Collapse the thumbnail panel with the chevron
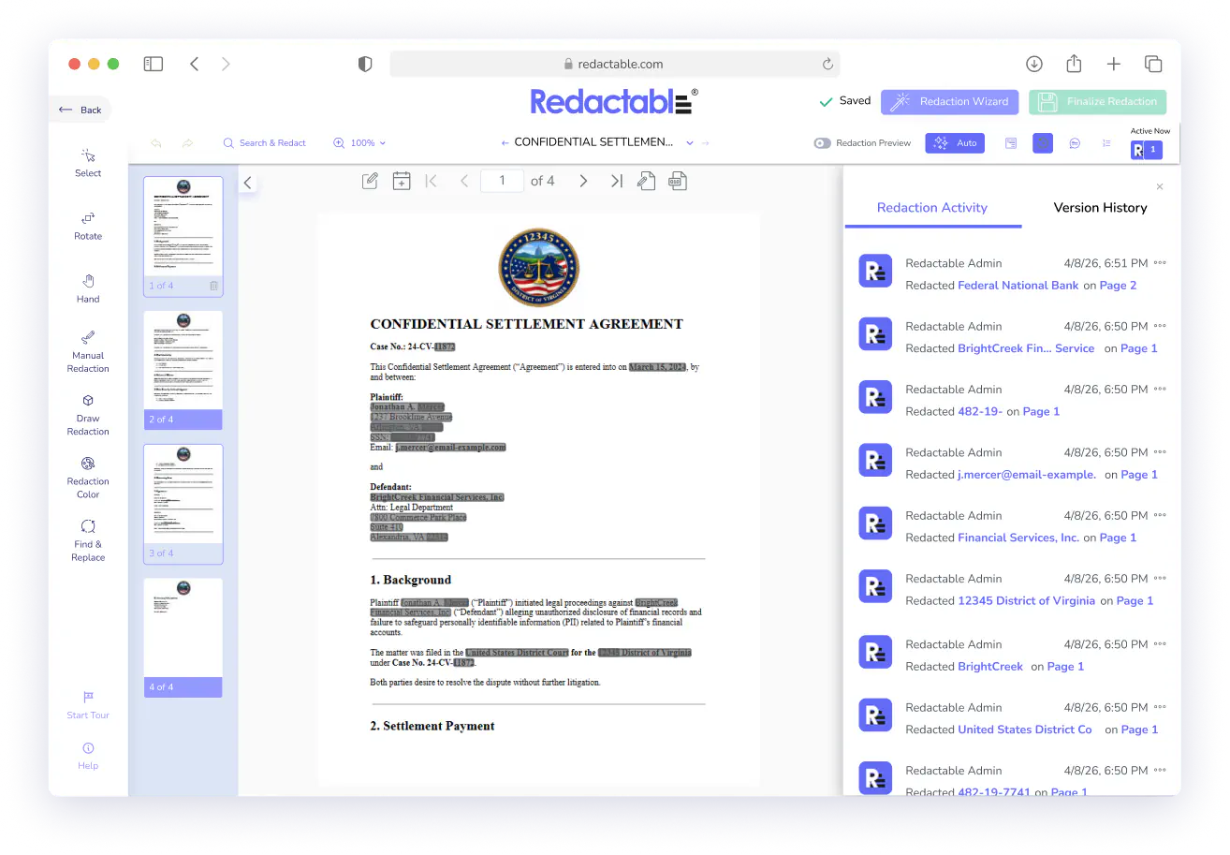Image resolution: width=1230 pixels, height=855 pixels. (x=248, y=183)
